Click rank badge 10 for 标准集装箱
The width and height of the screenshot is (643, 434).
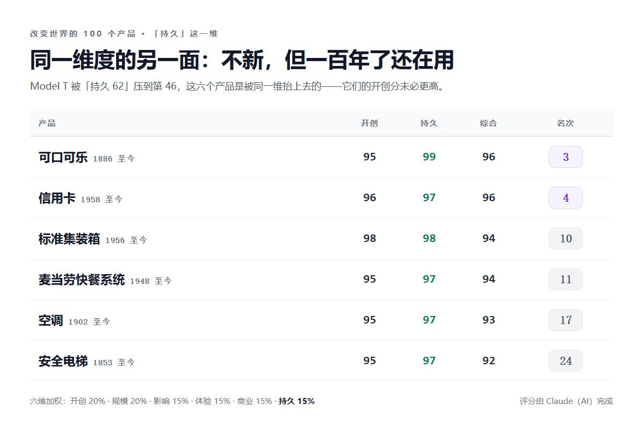coord(566,239)
